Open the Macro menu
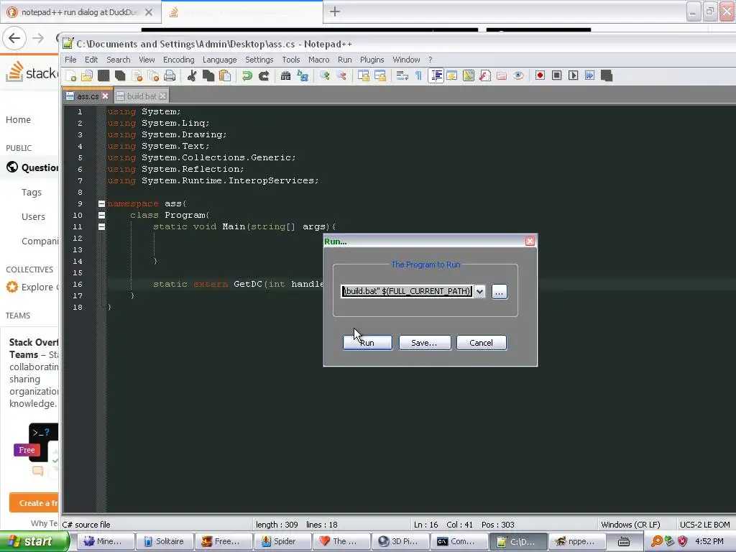The image size is (736, 552). click(318, 60)
